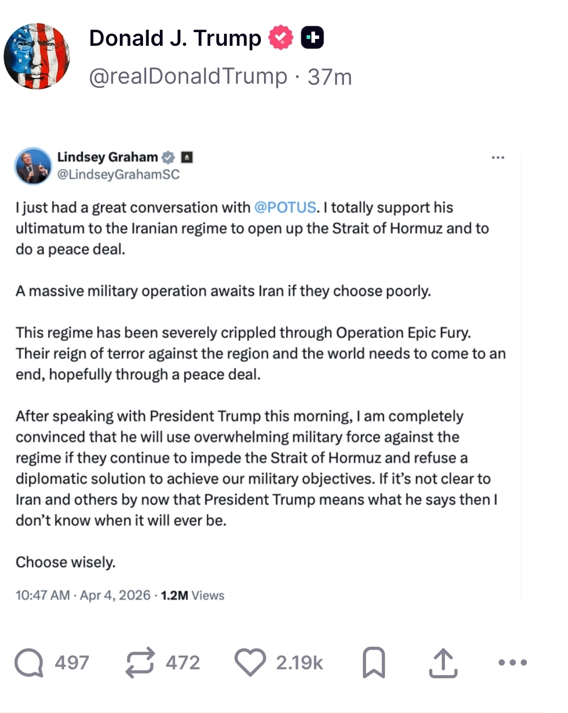The width and height of the screenshot is (568, 713).
Task: Open the @realDonaldTrump handle link
Action: pos(188,77)
